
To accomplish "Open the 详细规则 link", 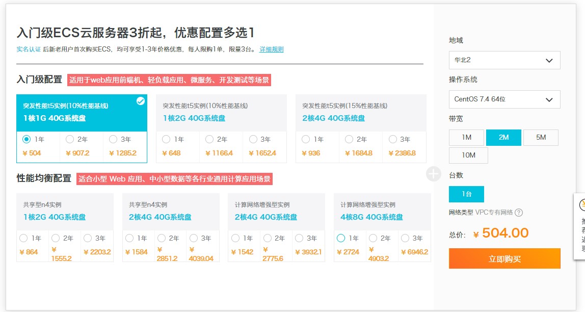I will pos(271,49).
